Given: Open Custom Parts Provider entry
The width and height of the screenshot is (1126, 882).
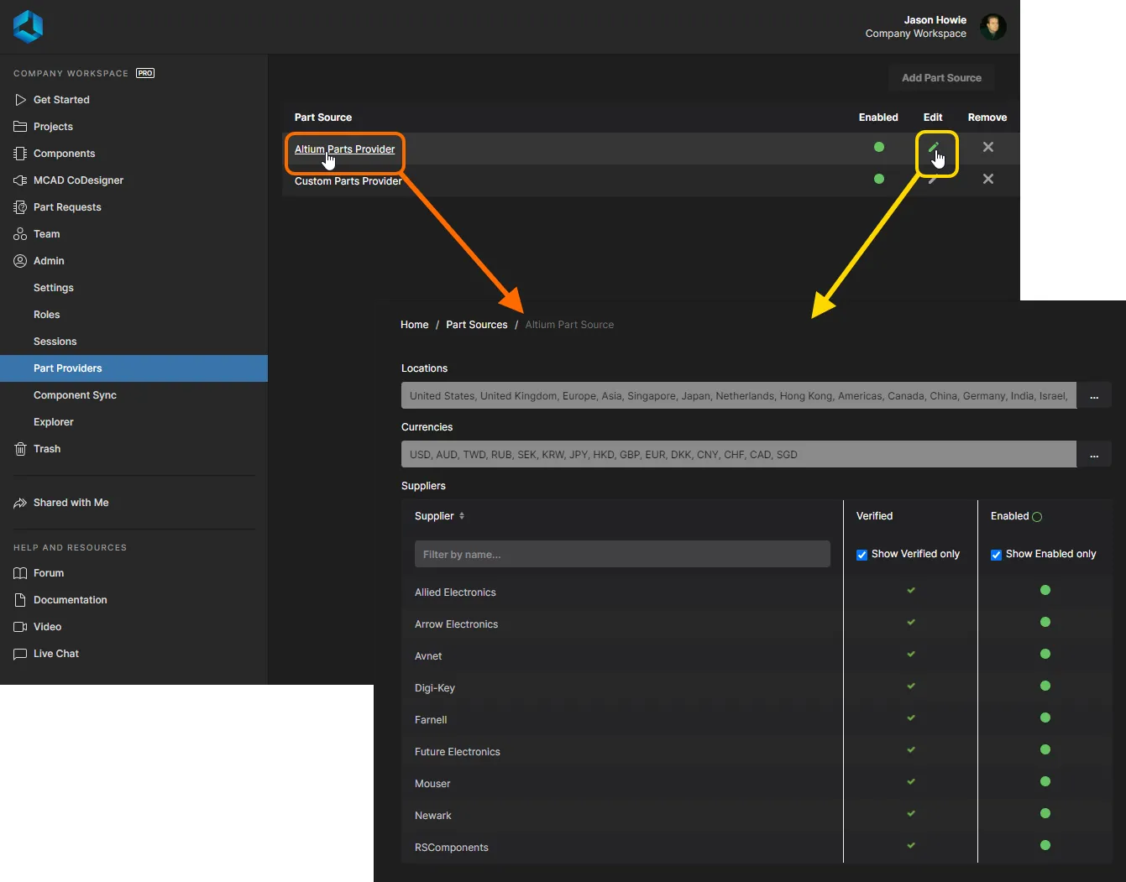Looking at the screenshot, I should [348, 181].
